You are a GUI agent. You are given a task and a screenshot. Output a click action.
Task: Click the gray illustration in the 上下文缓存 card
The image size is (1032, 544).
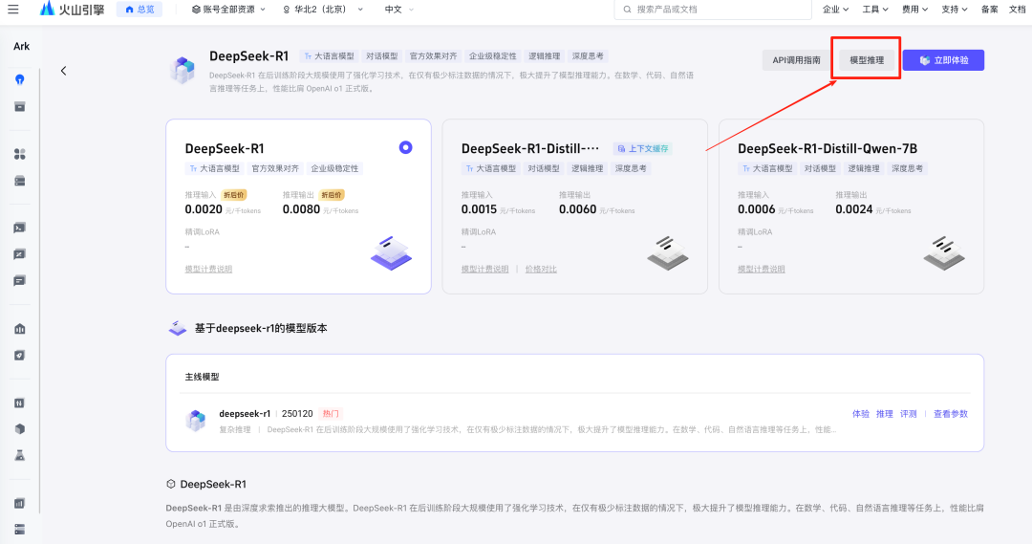coord(667,253)
